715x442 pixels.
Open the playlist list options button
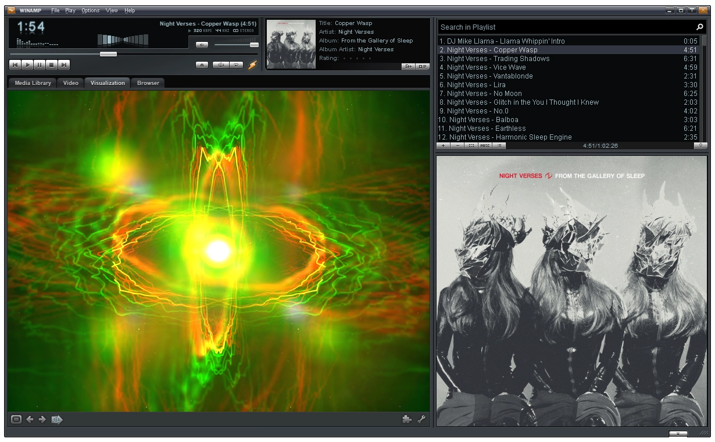[x=499, y=146]
